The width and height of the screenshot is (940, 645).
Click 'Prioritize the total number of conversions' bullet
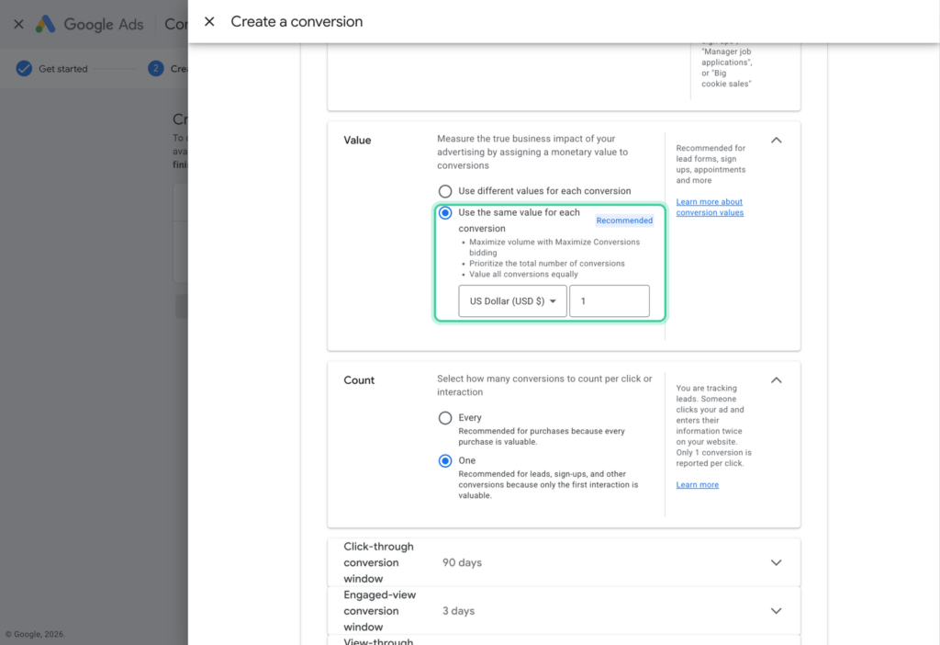click(x=547, y=264)
